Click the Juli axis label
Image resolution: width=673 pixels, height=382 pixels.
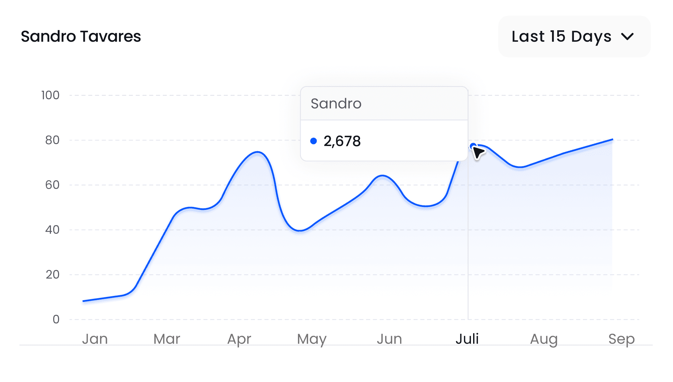[468, 339]
